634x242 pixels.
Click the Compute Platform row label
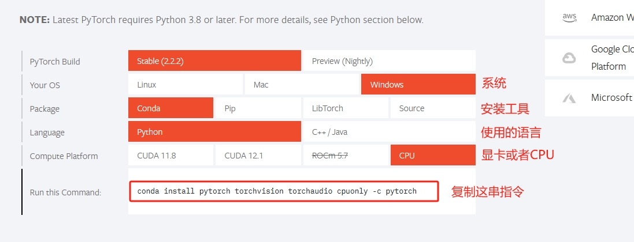click(x=64, y=156)
